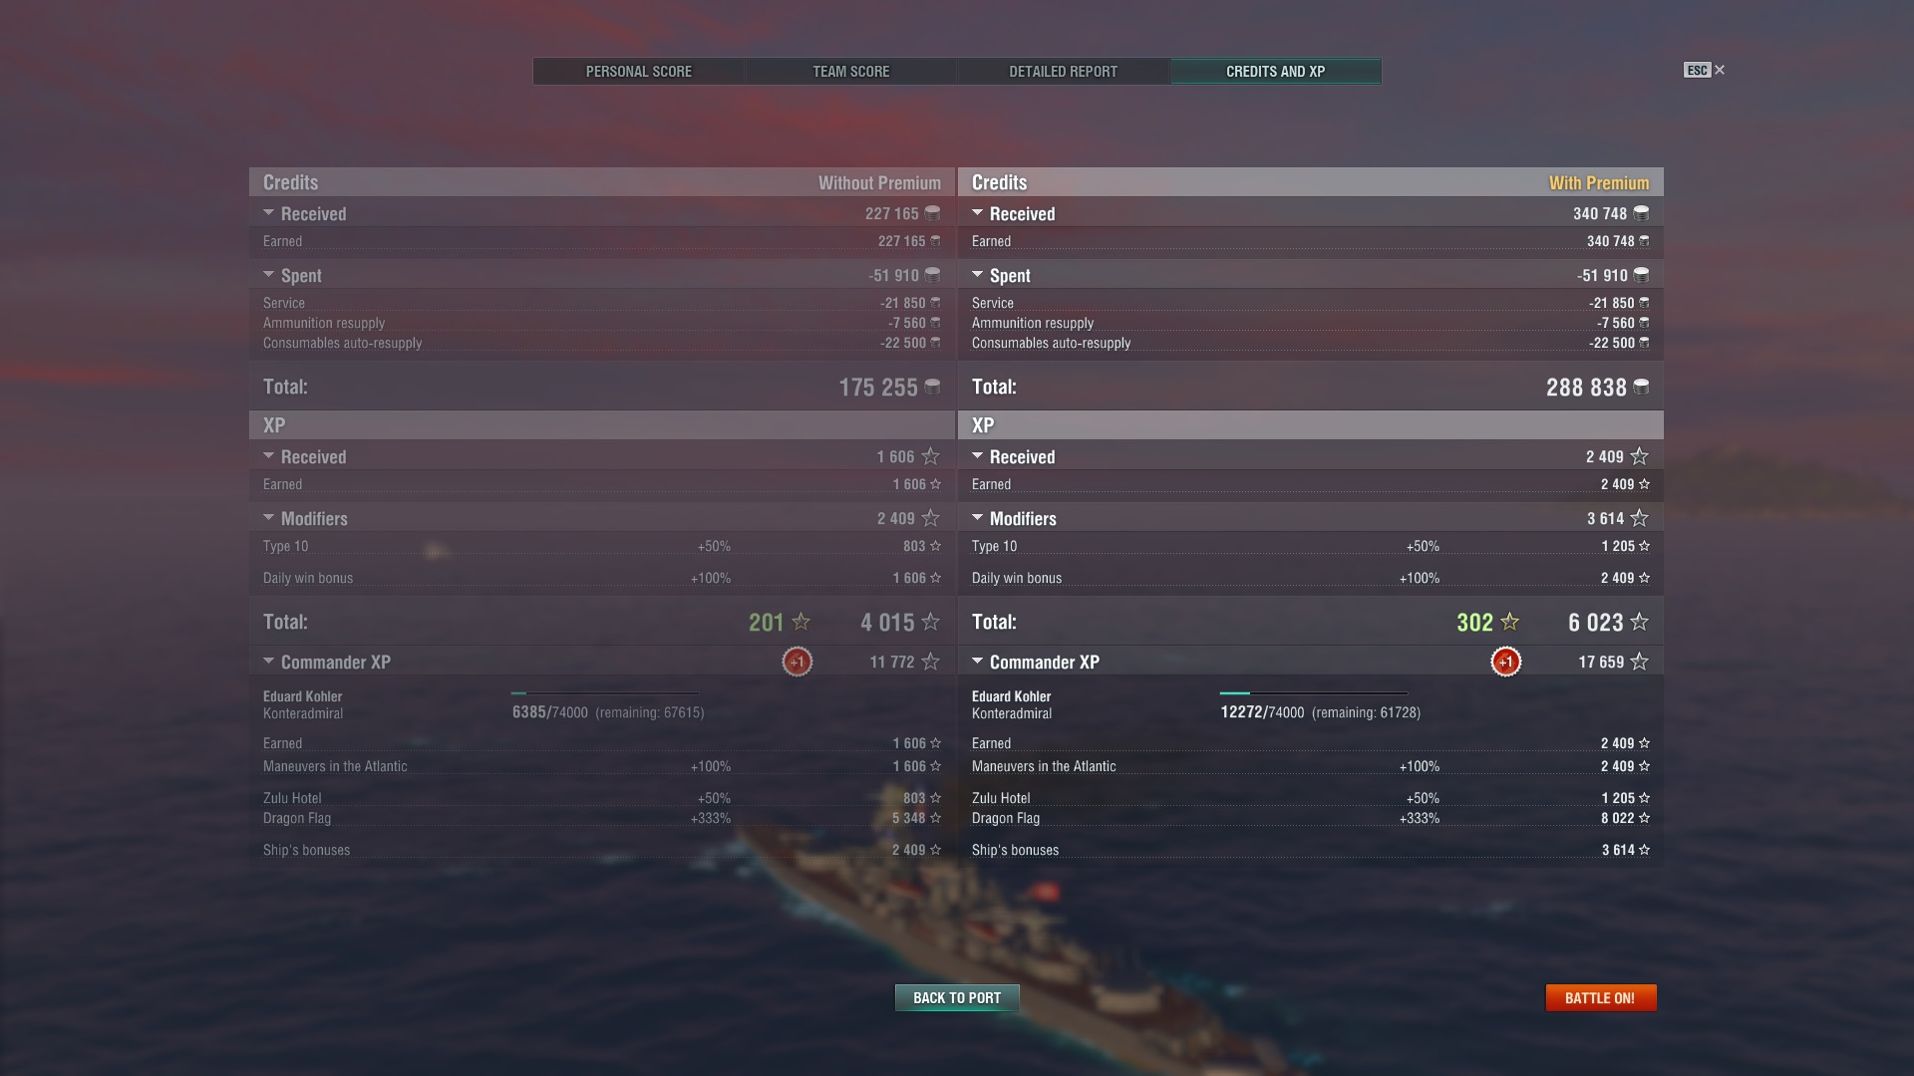Collapse Received credits section without premium
This screenshot has height=1076, width=1914.
[268, 213]
